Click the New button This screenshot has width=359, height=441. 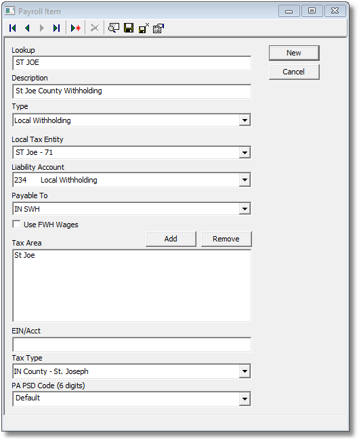point(294,53)
